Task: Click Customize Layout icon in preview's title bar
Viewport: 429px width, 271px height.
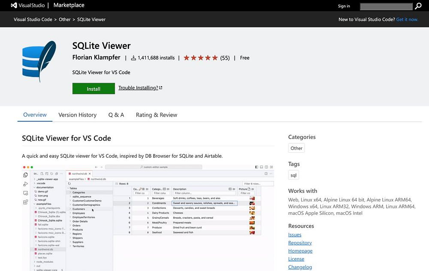Action: coord(272,167)
